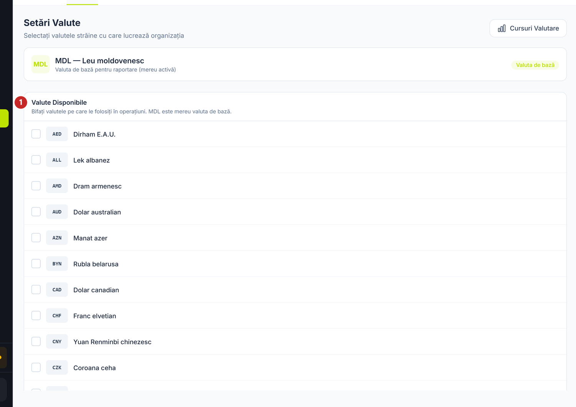Click the Dram armenesc text
This screenshot has height=407, width=576.
point(98,186)
